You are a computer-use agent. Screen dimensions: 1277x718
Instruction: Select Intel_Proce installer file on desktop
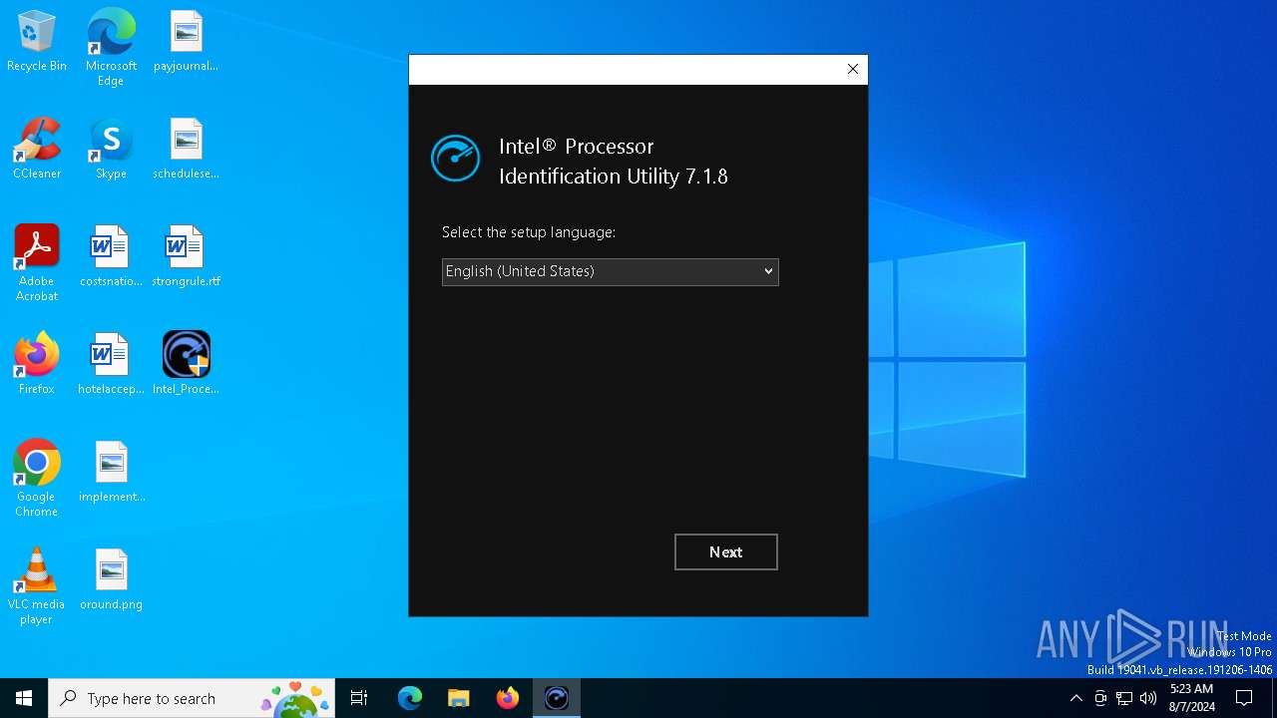coord(186,364)
